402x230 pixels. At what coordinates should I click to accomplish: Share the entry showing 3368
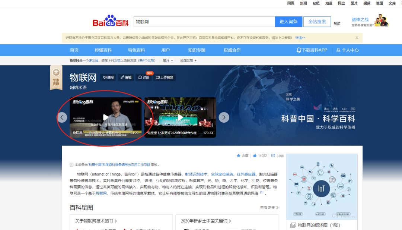[277, 155]
